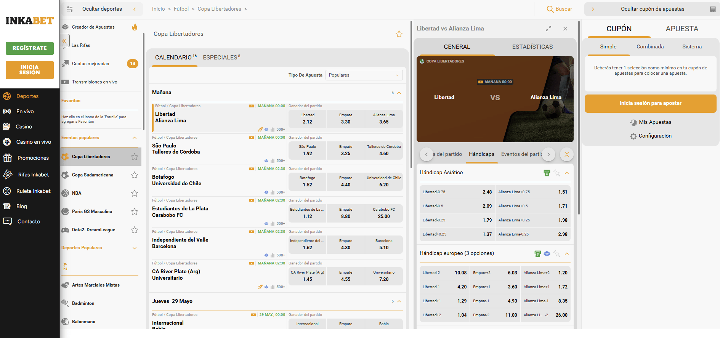
Task: Click the NBA basketball icon
Action: pos(65,193)
